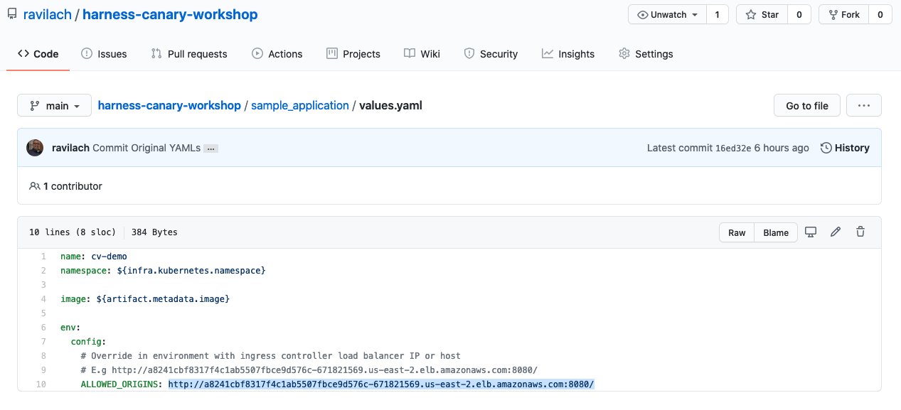Image resolution: width=901 pixels, height=410 pixels.
Task: Select line number 10 in the gutter
Action: (x=41, y=384)
